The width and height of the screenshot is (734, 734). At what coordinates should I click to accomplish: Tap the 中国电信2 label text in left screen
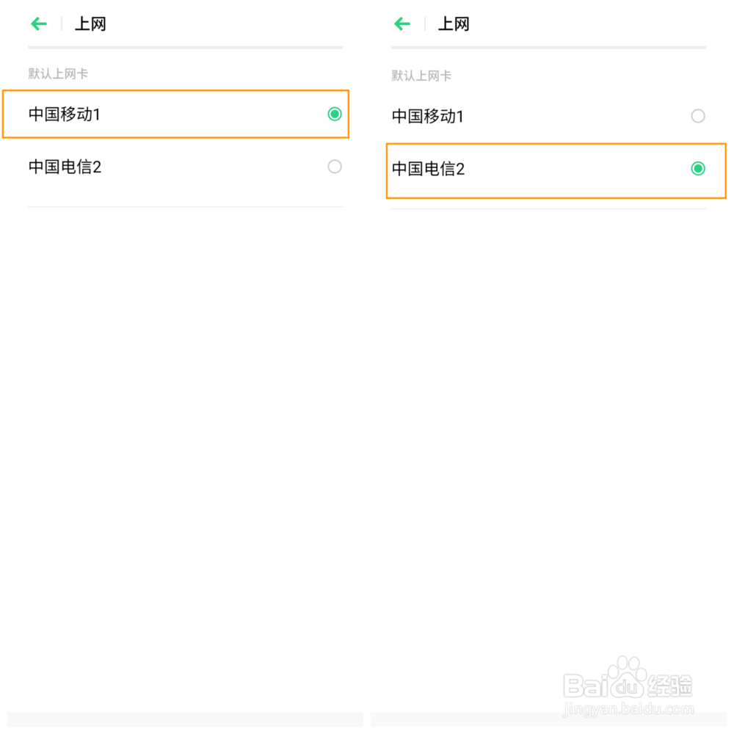[x=65, y=167]
